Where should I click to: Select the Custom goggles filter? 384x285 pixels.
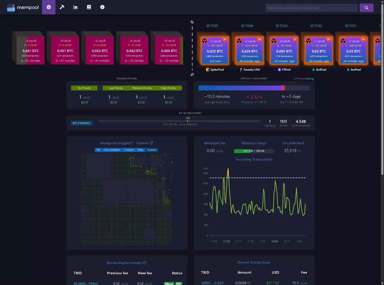tap(152, 150)
